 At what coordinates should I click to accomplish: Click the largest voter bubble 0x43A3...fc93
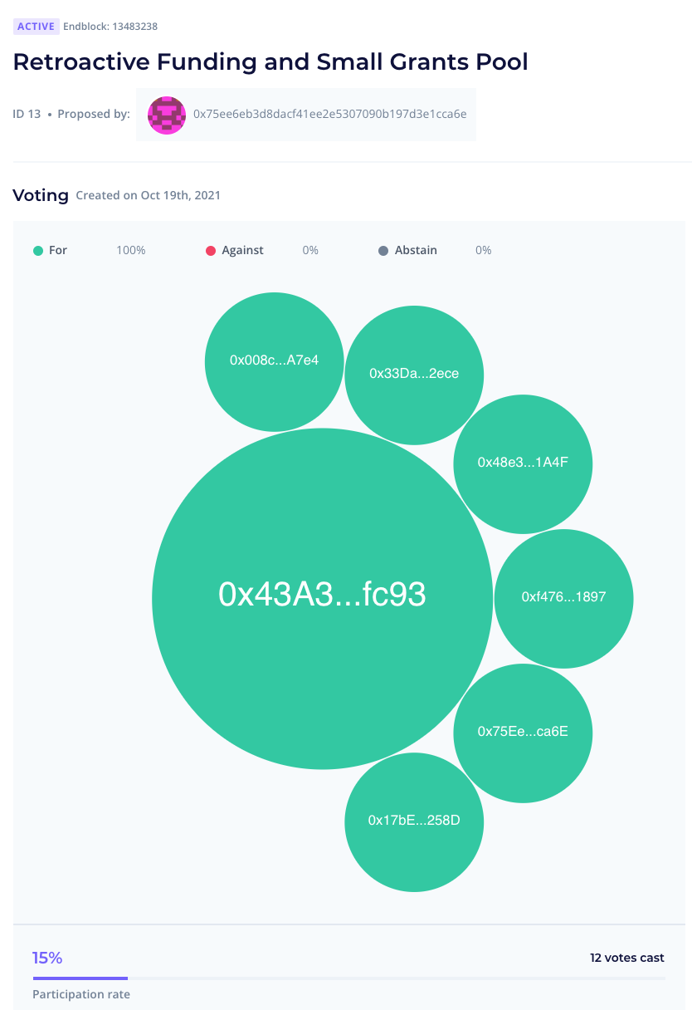coord(323,599)
